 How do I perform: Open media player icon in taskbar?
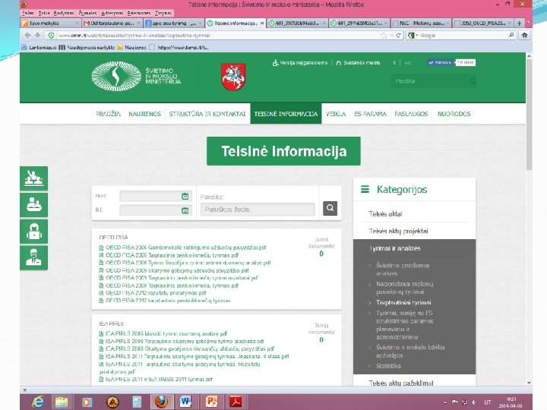[87, 402]
